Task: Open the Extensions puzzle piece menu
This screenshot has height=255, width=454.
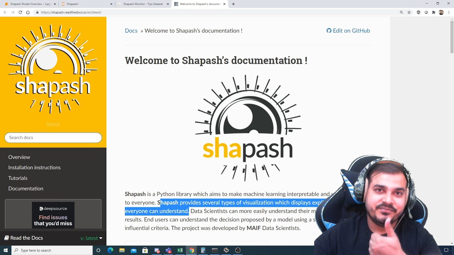Action: (433, 12)
